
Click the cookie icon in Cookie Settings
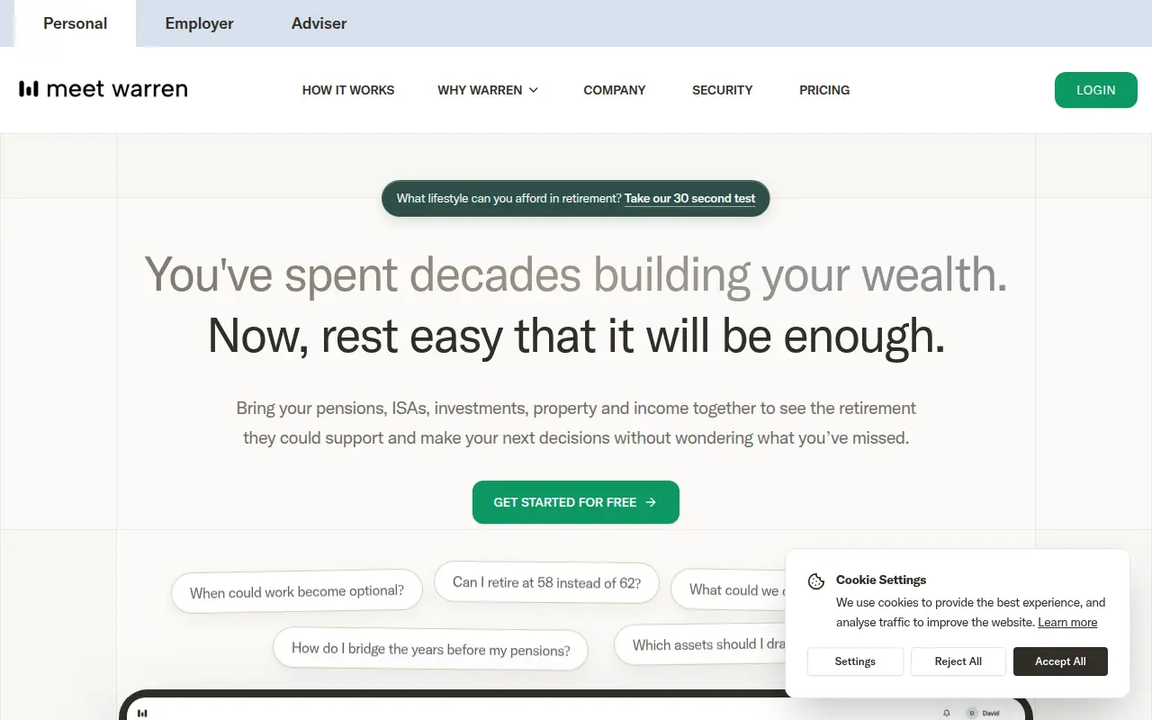[816, 581]
